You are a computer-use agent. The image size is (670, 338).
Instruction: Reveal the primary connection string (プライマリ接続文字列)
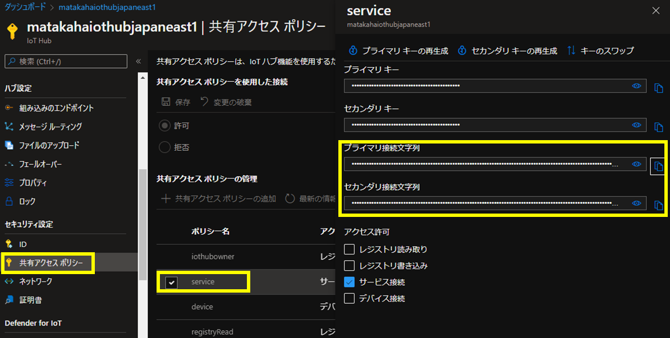[x=636, y=164]
